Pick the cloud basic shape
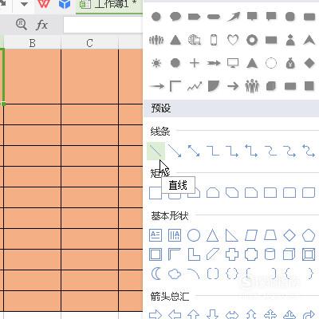The height and width of the screenshot is (319, 319). [x=175, y=274]
